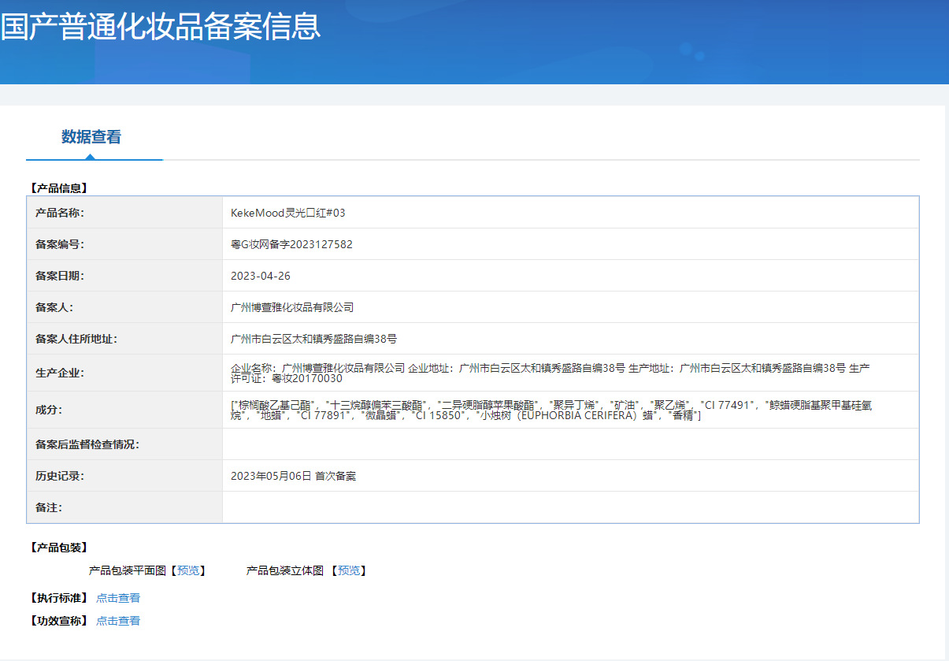Image resolution: width=949 pixels, height=661 pixels.
Task: Click the 备案人 company name value
Action: point(292,307)
